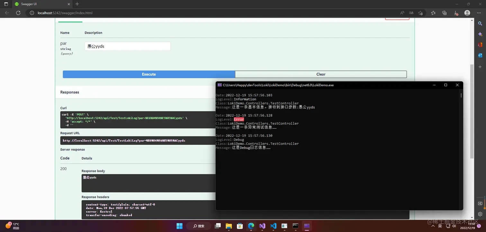Viewport: 486px width, 232px height.
Task: Click the Clear button
Action: 321,74
